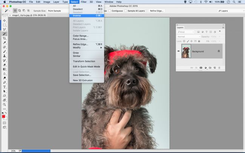This screenshot has height=153, width=245.
Task: Select the Crop tool
Action: tap(5, 38)
